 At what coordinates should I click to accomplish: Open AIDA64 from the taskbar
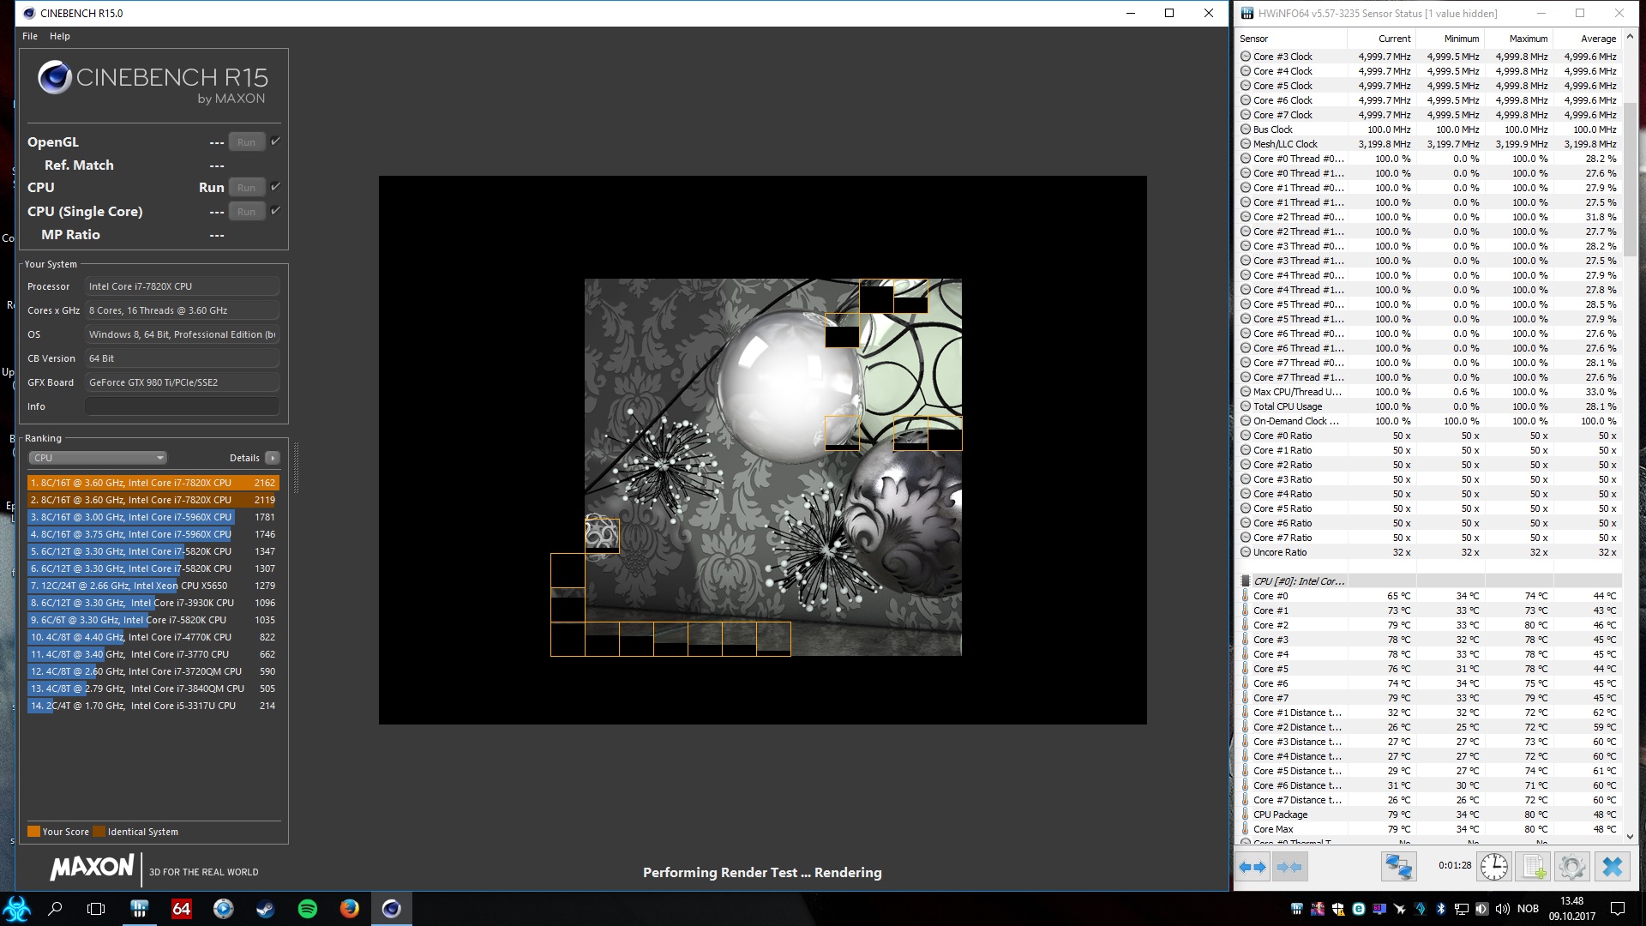coord(181,909)
